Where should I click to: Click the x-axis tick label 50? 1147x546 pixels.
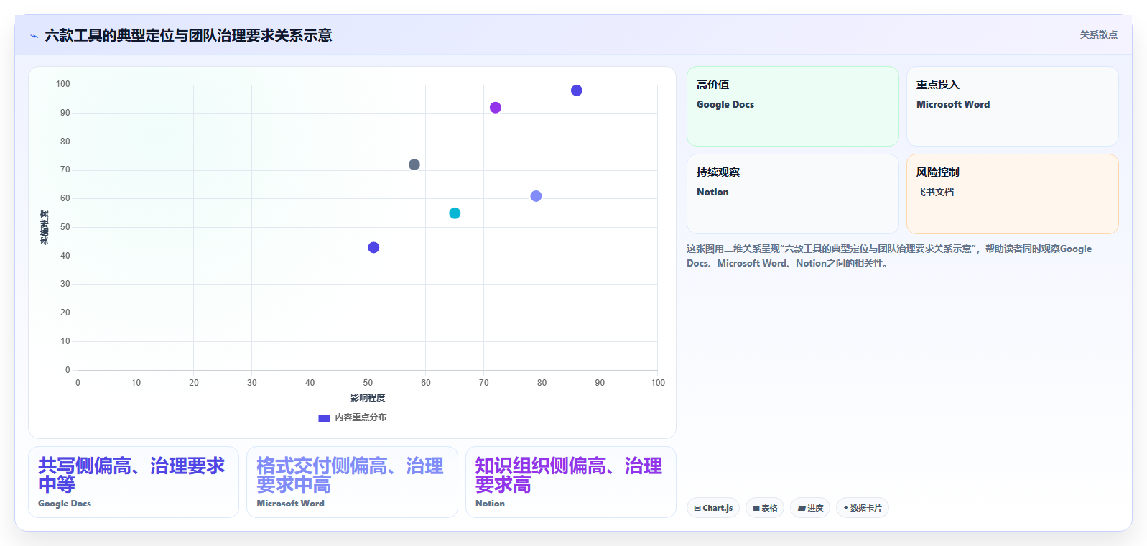pyautogui.click(x=368, y=383)
